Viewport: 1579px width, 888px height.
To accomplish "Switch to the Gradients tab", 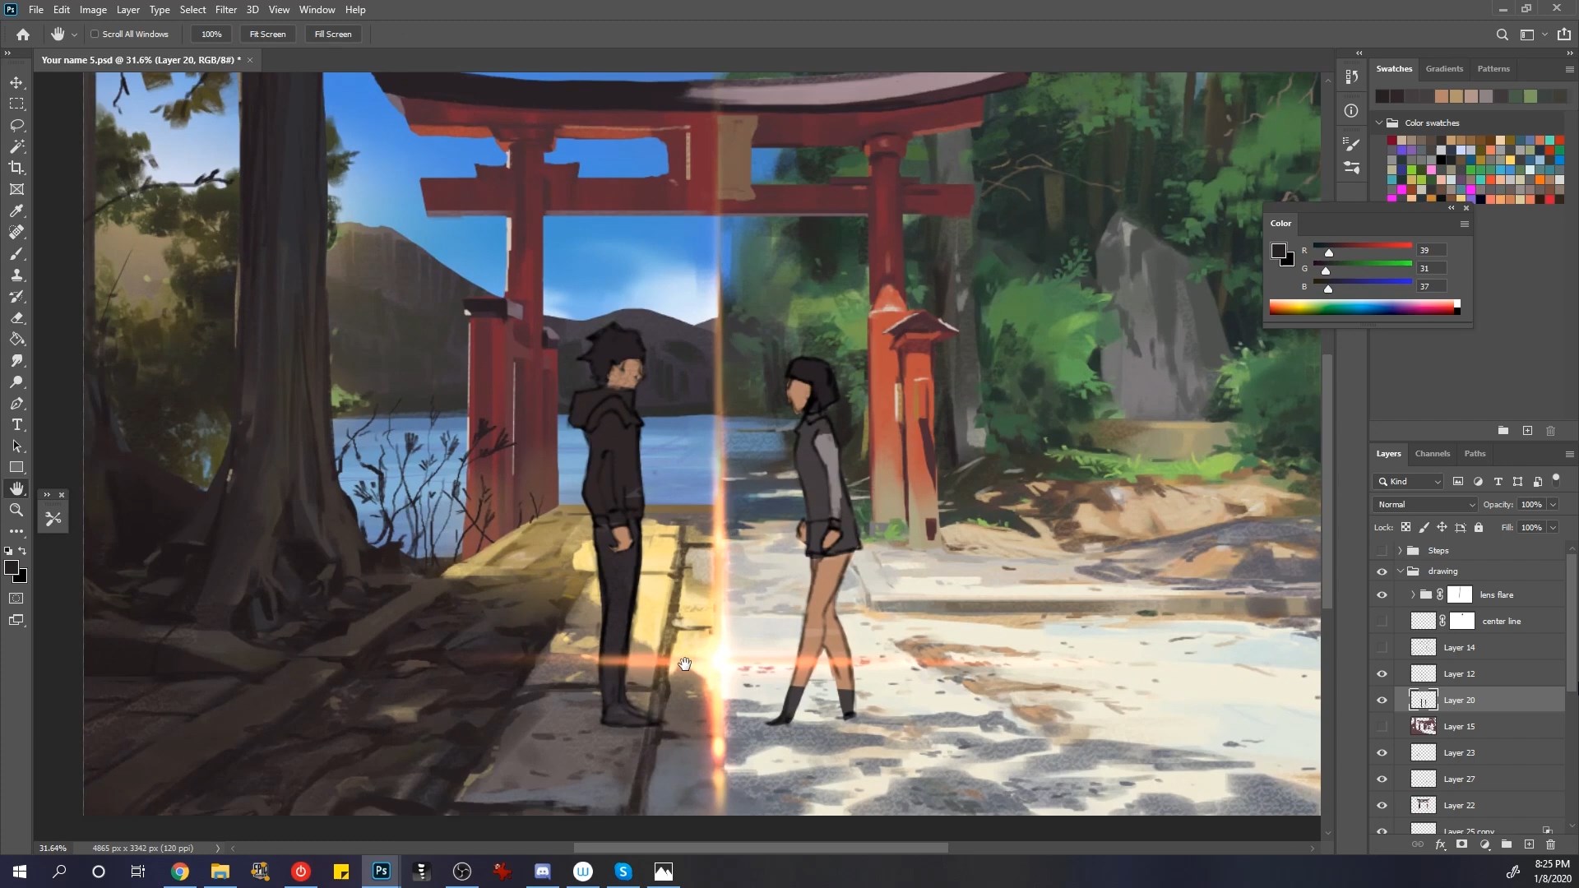I will point(1444,69).
